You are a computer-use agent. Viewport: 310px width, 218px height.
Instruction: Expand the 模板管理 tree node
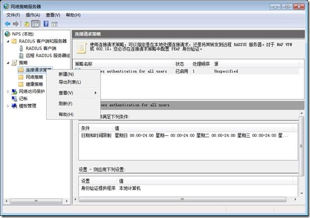tap(8, 106)
